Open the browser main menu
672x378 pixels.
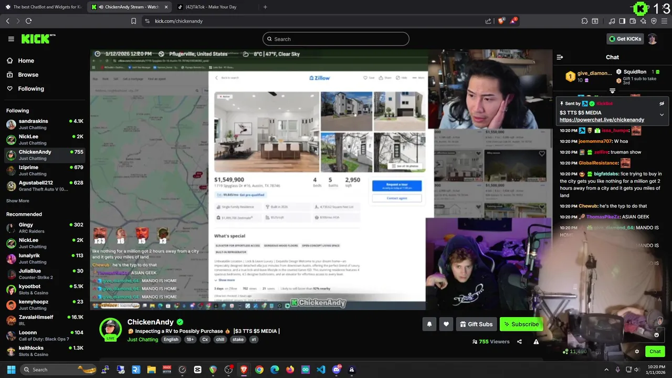(664, 21)
